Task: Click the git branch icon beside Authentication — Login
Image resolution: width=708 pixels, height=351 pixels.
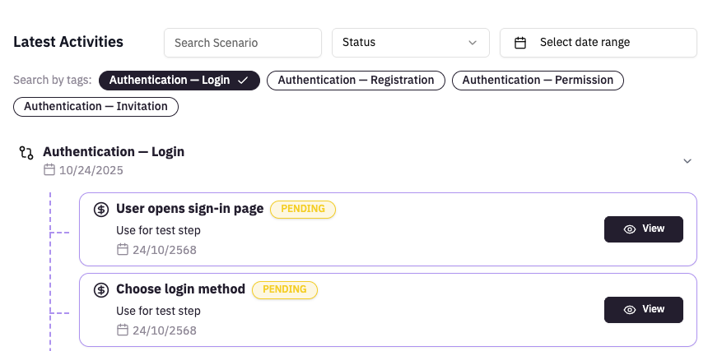Action: 26,153
